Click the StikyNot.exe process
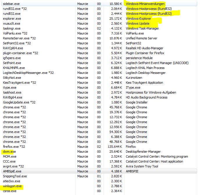The image size is (205, 195). click(12, 78)
